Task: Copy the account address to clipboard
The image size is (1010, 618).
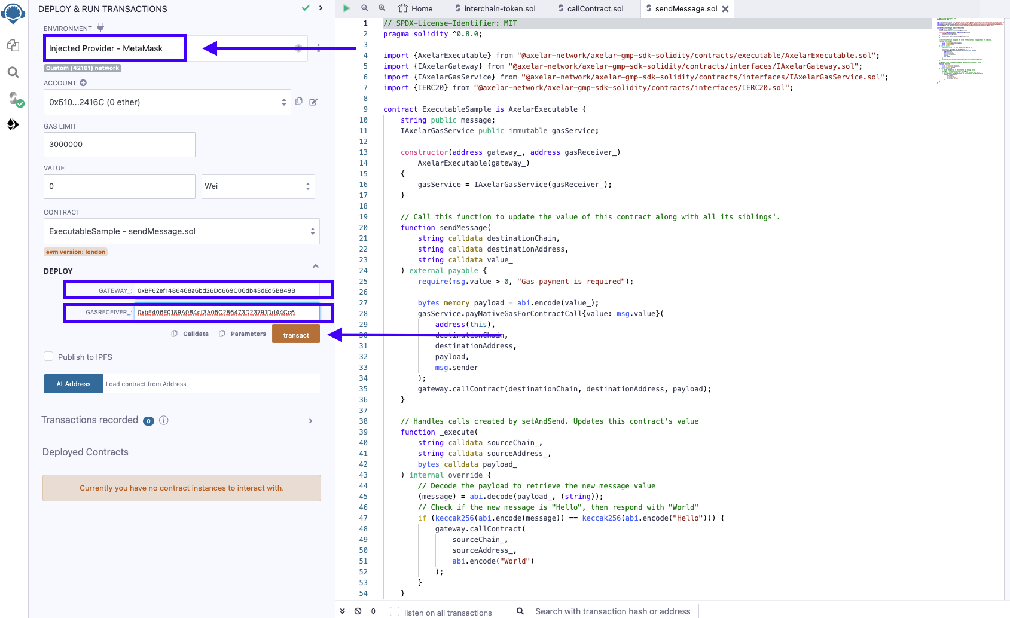Action: (299, 102)
